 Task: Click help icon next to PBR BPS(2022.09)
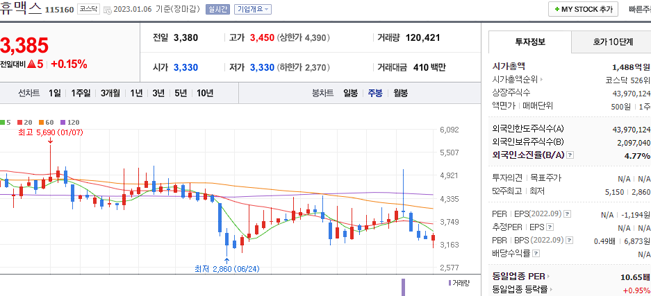pyautogui.click(x=570, y=241)
